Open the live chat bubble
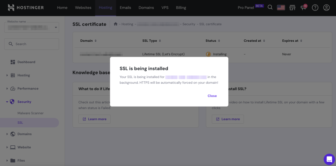The image size is (336, 166). point(329,159)
